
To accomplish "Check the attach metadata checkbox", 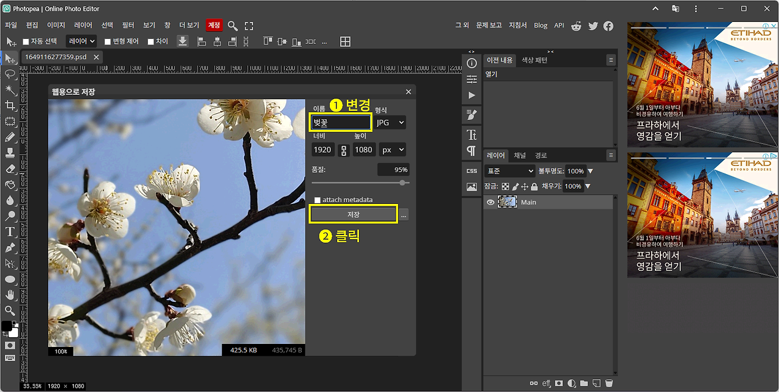I will [317, 200].
